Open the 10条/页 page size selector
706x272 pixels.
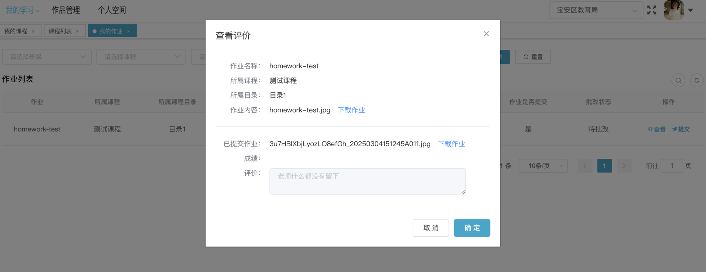click(x=543, y=166)
